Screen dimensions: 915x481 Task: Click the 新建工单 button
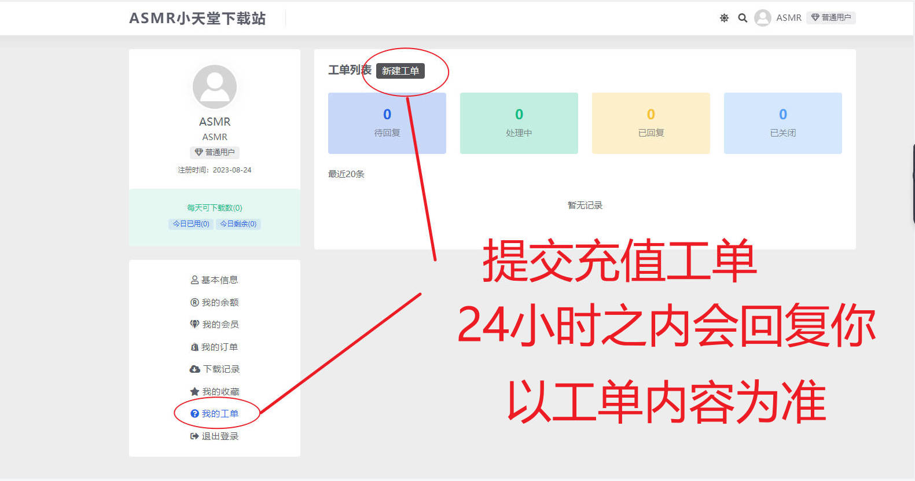click(400, 71)
